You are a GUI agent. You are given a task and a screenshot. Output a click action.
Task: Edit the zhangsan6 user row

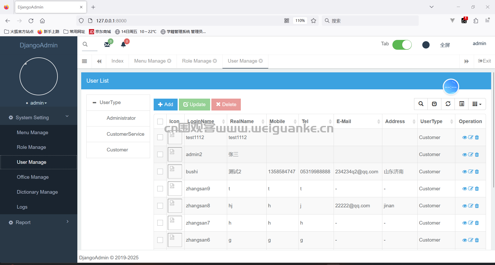pos(471,240)
